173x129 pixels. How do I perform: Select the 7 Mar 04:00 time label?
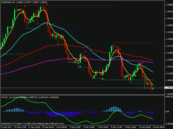pos(103,127)
